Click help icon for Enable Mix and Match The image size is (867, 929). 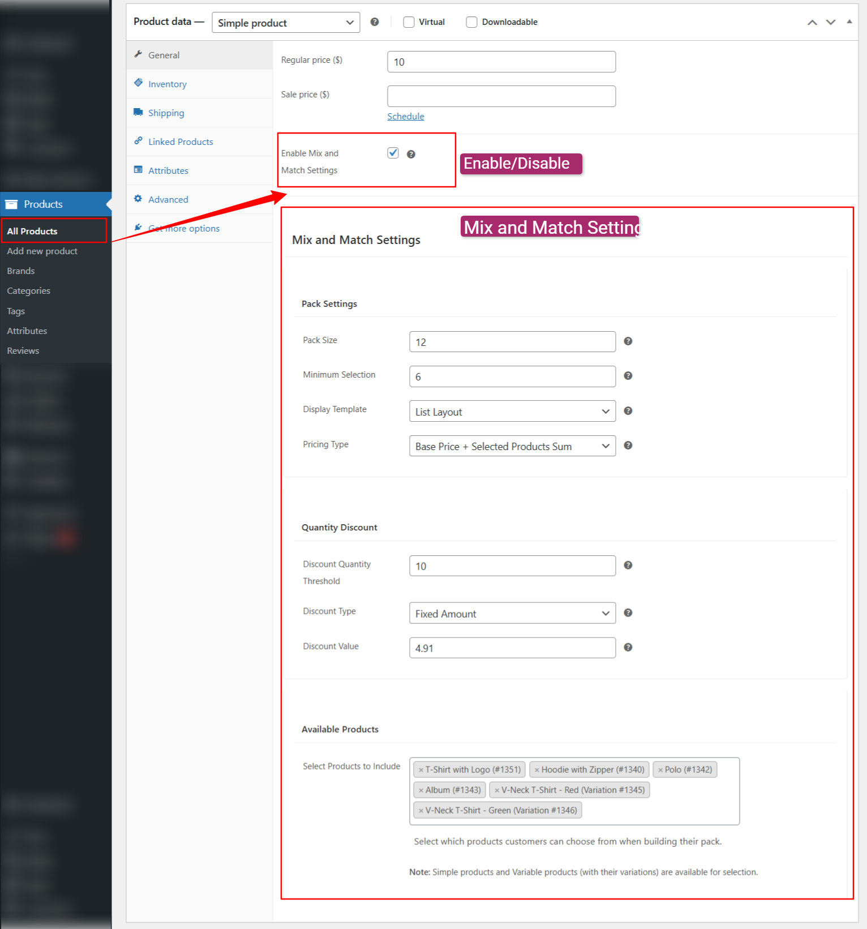(411, 154)
